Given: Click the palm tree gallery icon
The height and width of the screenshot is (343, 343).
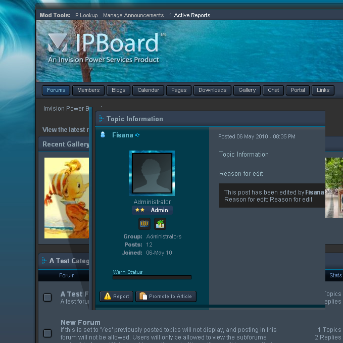Looking at the screenshot, I should (160, 224).
